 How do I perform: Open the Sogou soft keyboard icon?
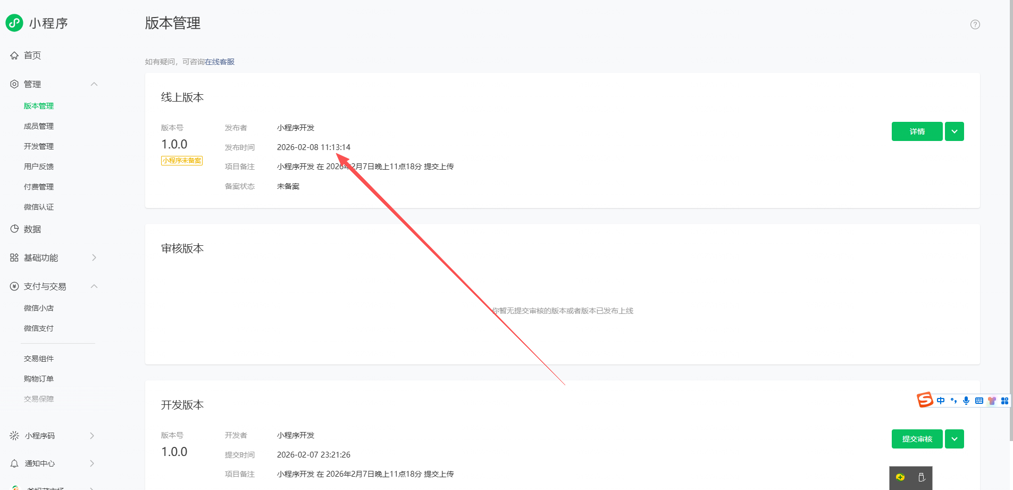coord(979,401)
